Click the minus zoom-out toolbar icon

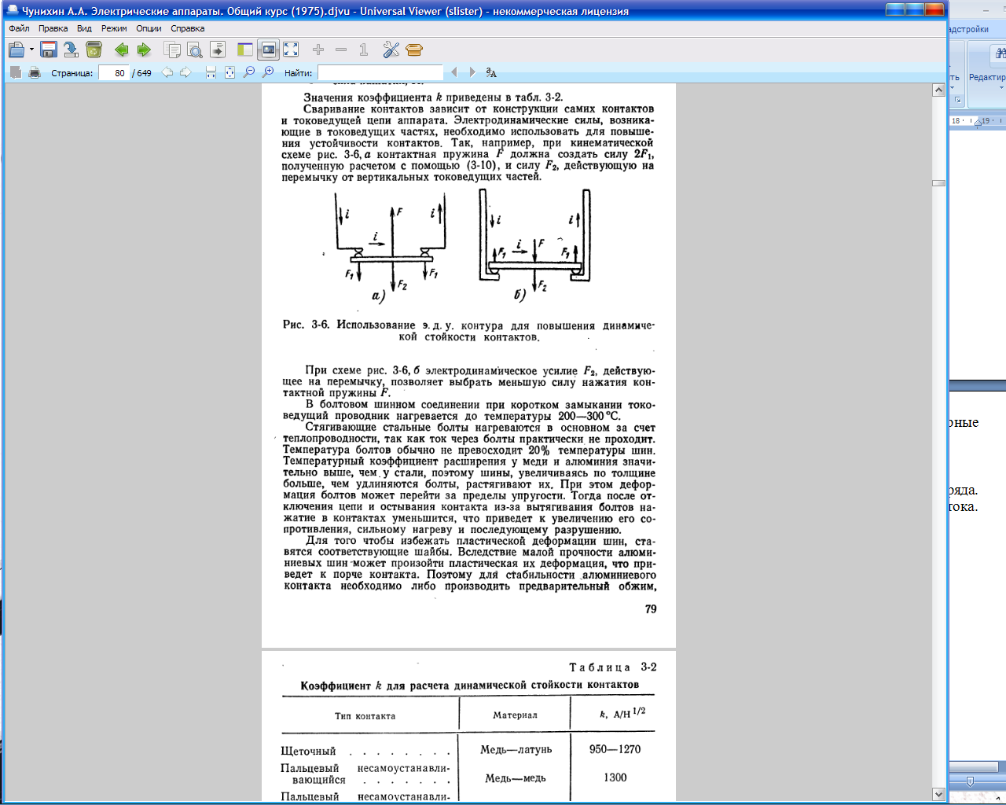[x=341, y=50]
